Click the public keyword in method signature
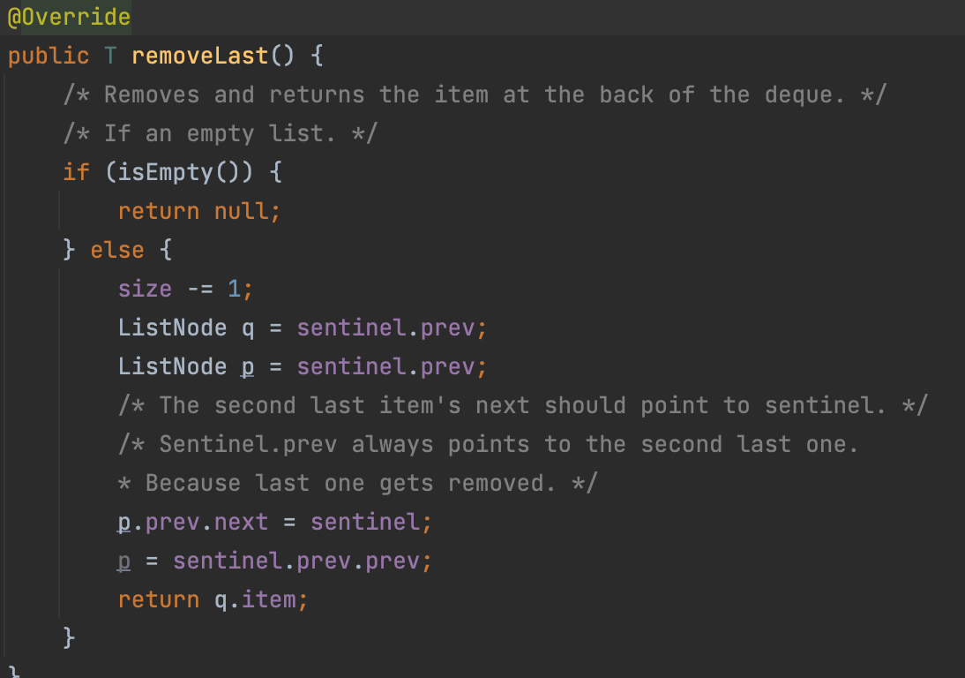This screenshot has width=965, height=678. (49, 56)
